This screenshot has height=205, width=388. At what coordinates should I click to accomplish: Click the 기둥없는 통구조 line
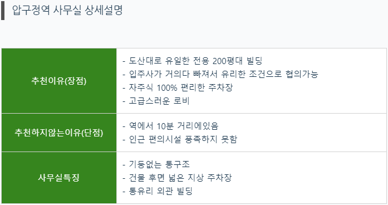coord(156,164)
